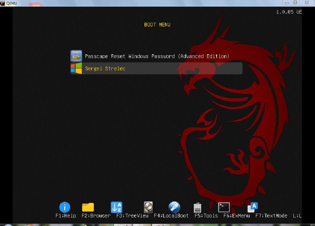Click the blue disc icon above LocalBoot
Image resolution: width=315 pixels, height=226 pixels.
tap(174, 207)
